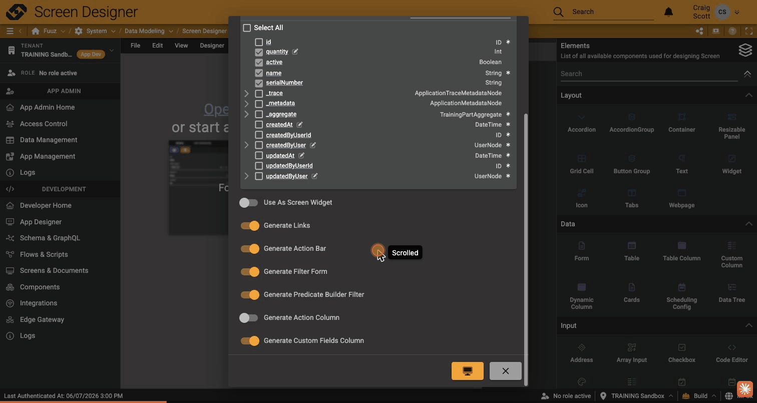Screen dimensions: 757x403
Task: Click the Elements panel search field
Action: tap(649, 74)
